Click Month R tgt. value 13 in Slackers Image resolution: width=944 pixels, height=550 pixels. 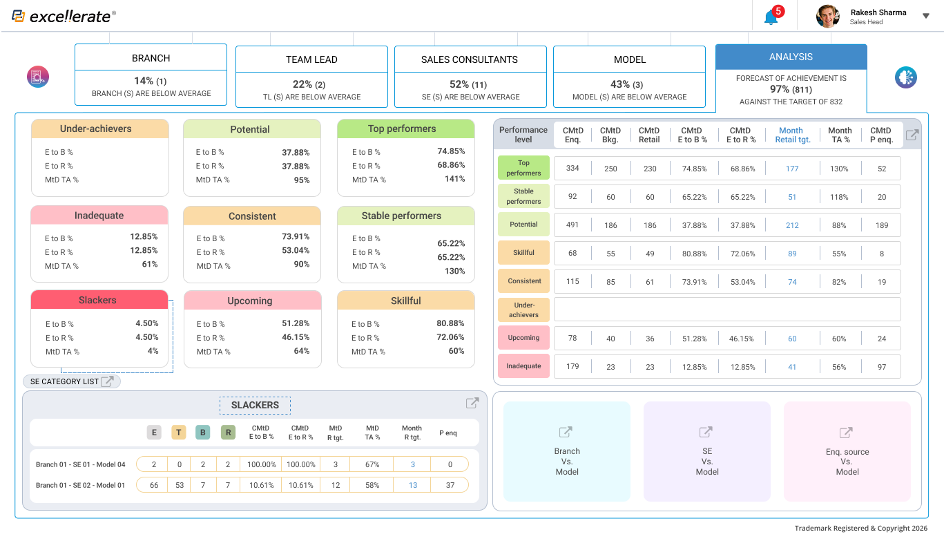coord(412,485)
